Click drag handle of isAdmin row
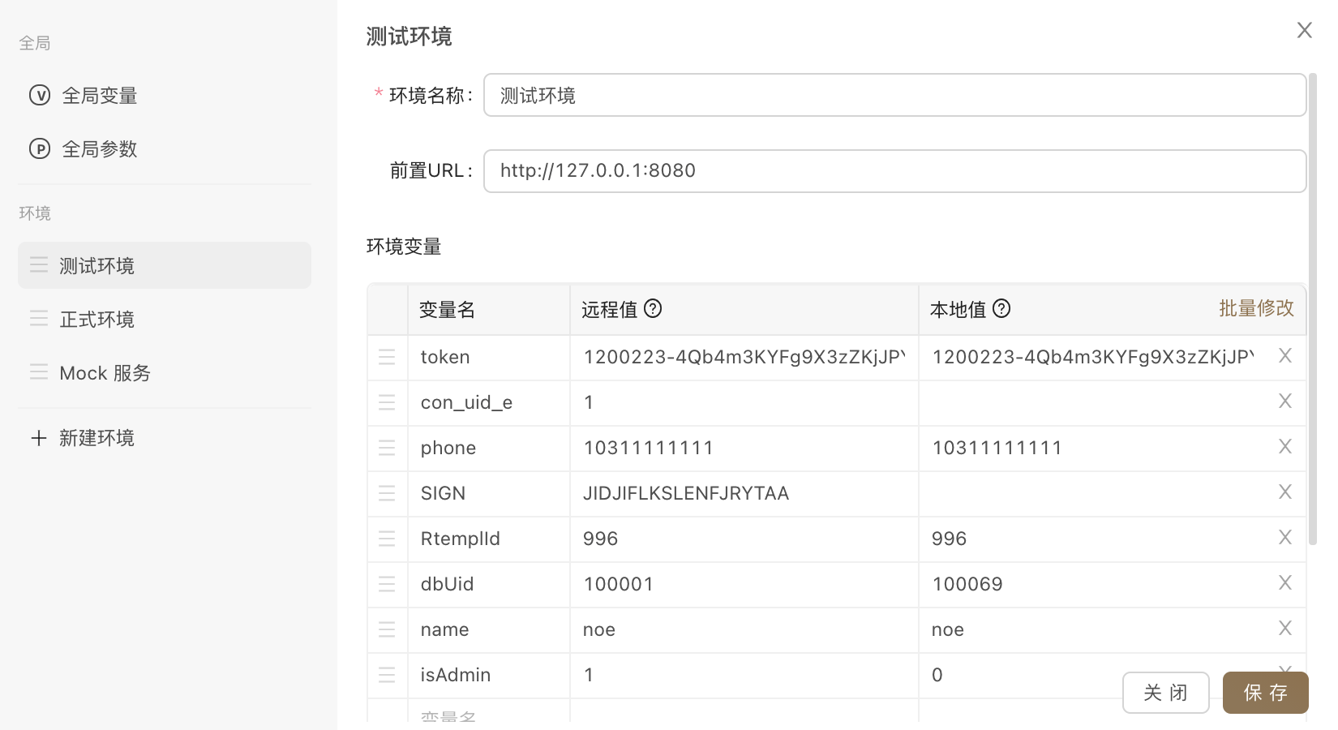 [387, 675]
